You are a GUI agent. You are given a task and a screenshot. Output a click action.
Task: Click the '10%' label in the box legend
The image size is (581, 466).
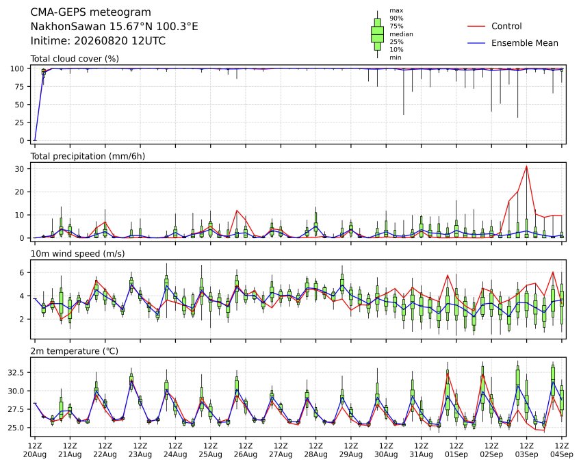(x=396, y=50)
